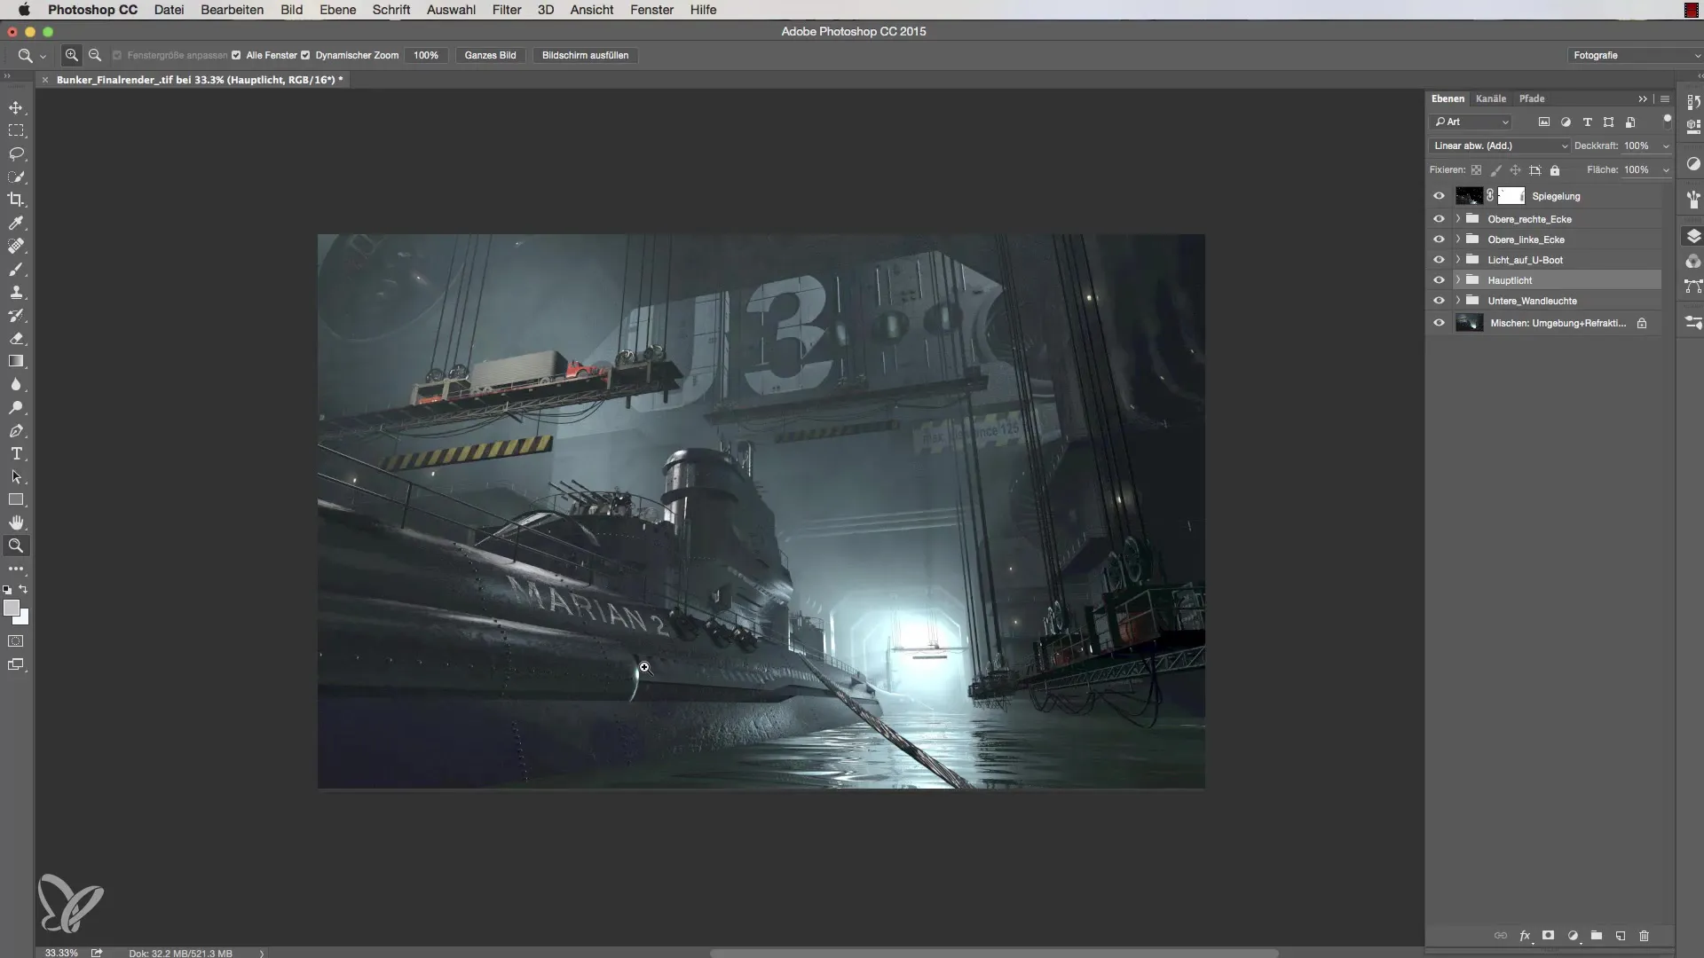Create a new layer icon
The image size is (1704, 958).
coord(1621,935)
